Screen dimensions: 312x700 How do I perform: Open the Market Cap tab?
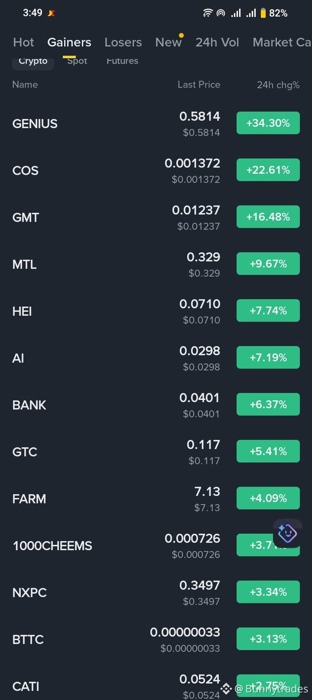tap(282, 42)
